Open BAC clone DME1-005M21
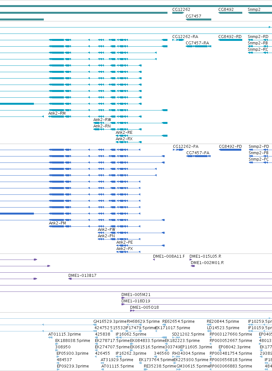Viewport: 272px width, 371px height. click(136, 295)
